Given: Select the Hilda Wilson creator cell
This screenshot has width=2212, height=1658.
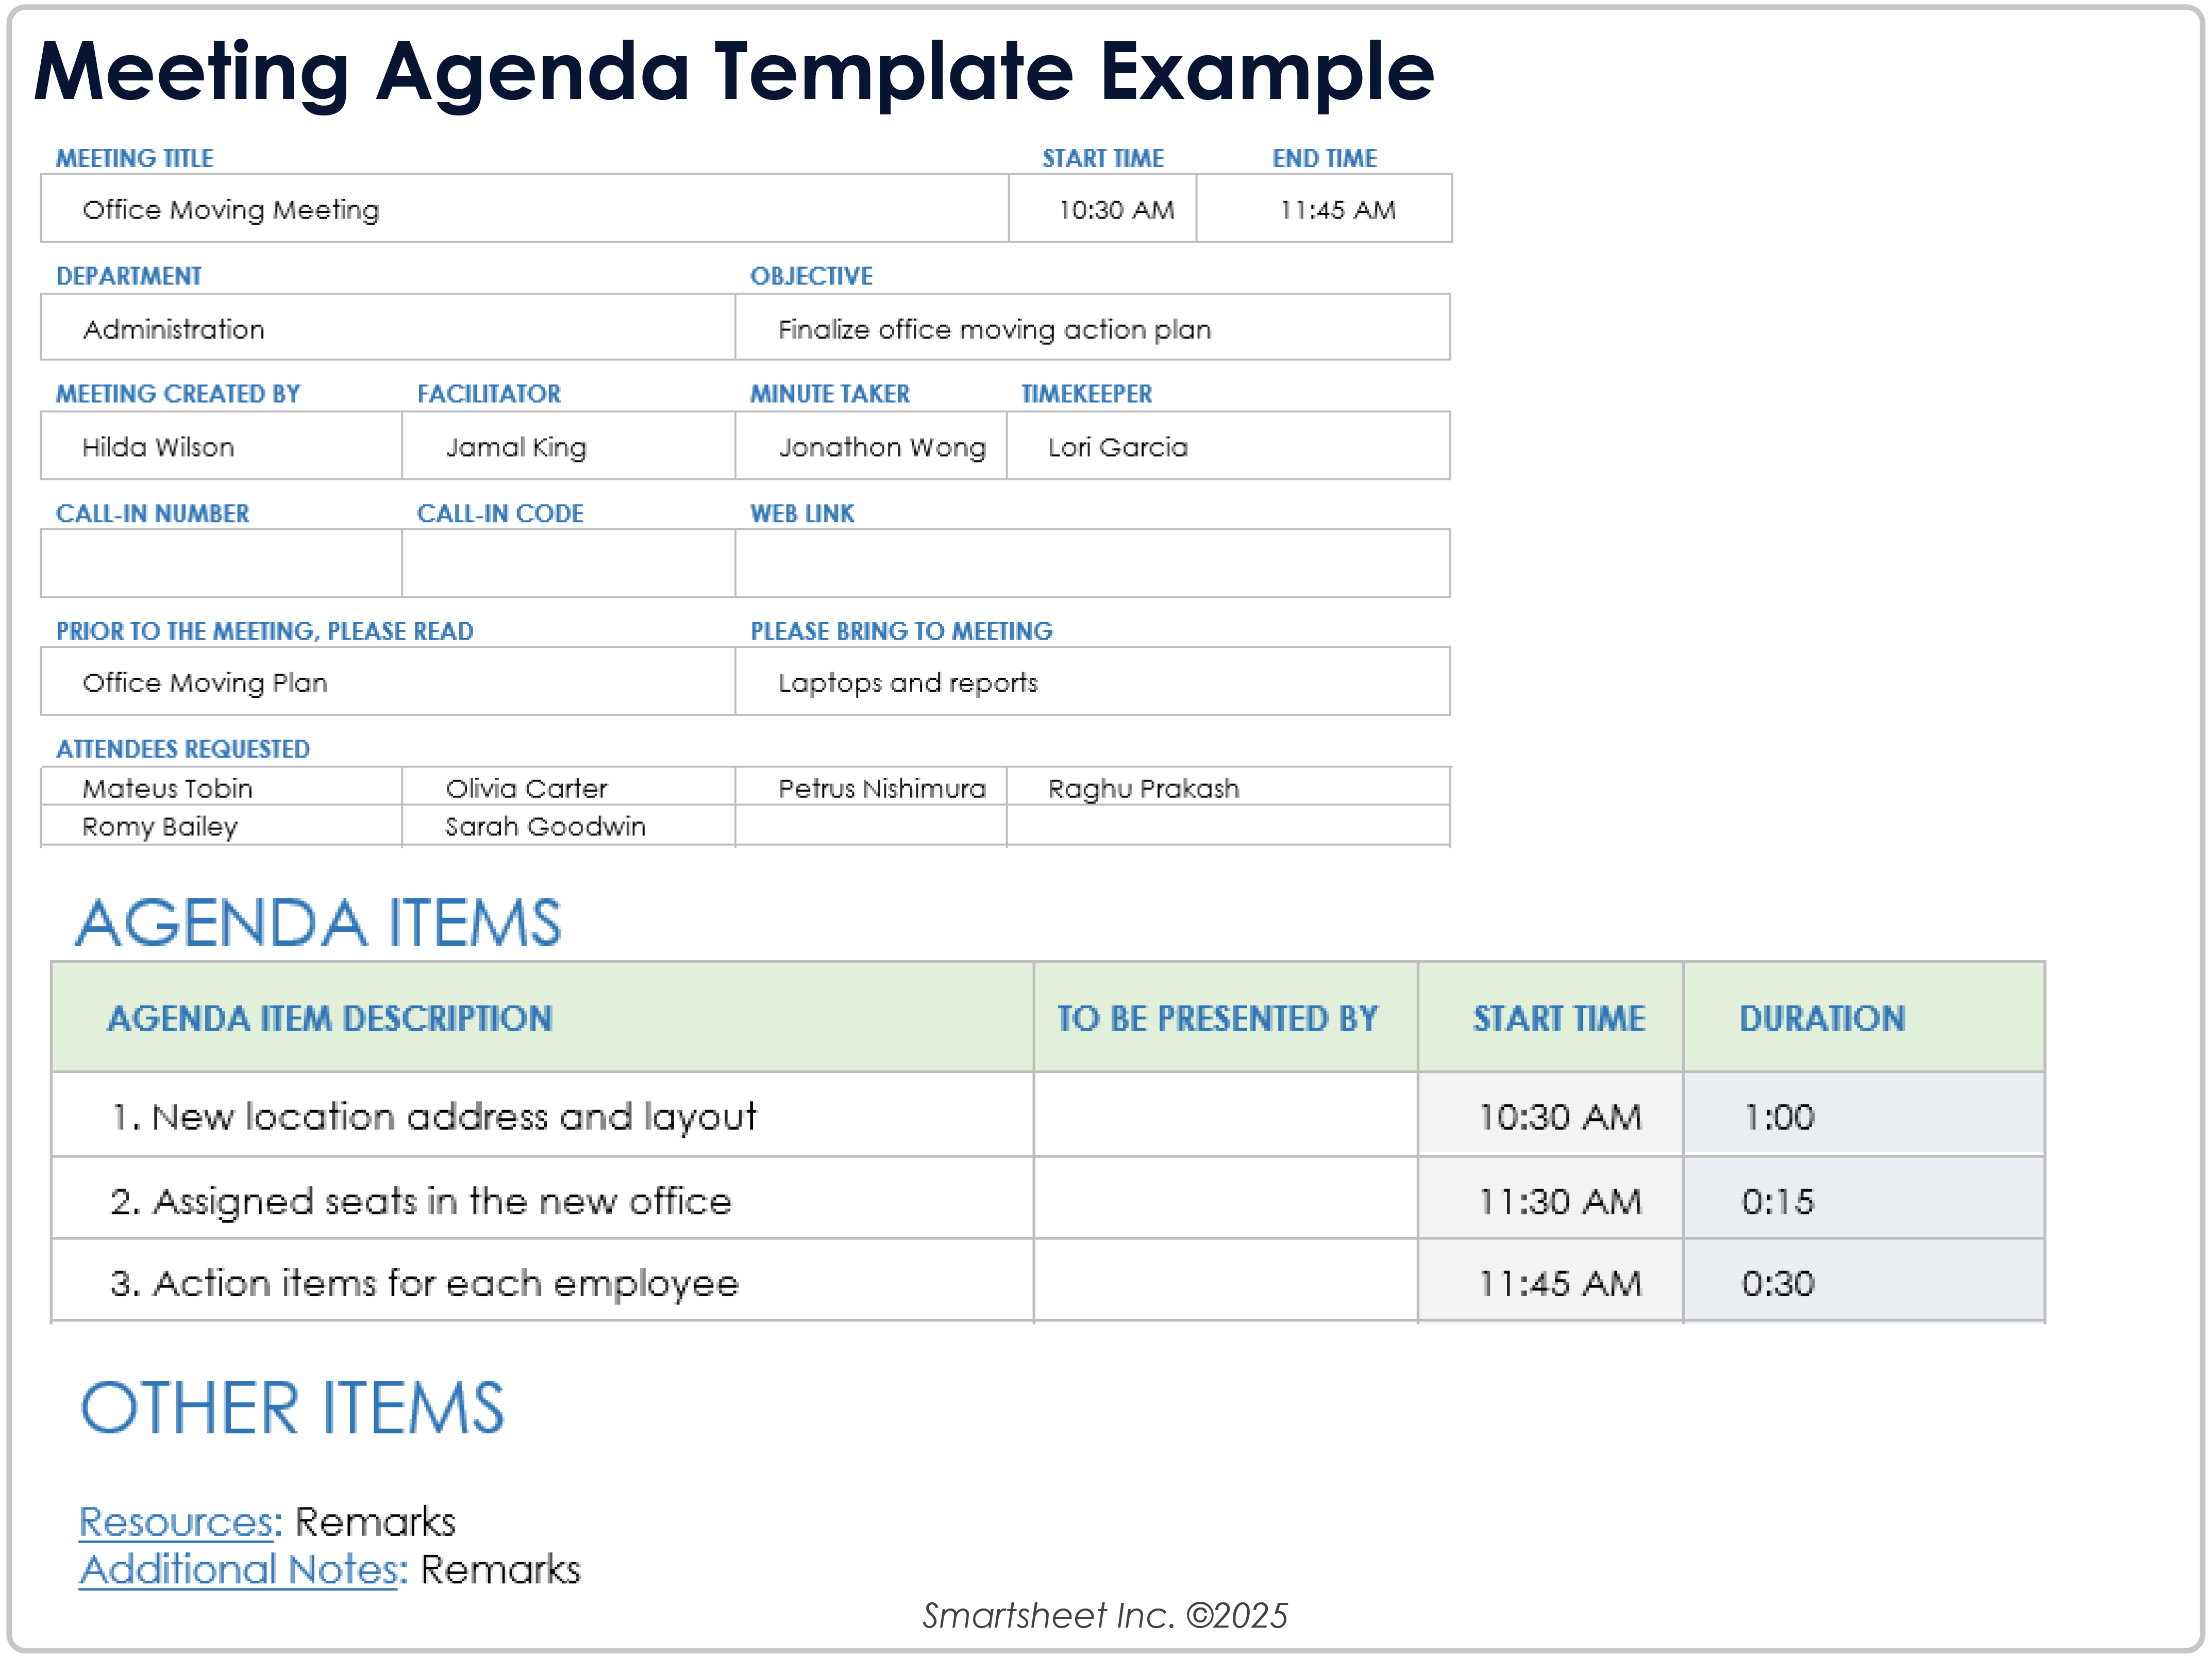Looking at the screenshot, I should [x=220, y=447].
